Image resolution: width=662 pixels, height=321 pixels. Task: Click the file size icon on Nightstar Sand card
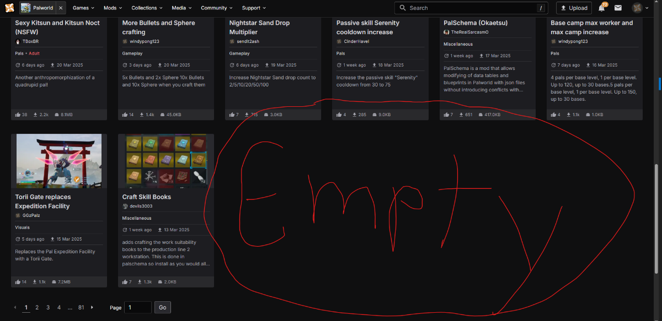(x=267, y=115)
